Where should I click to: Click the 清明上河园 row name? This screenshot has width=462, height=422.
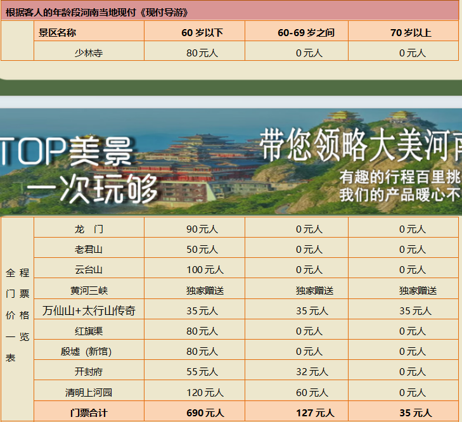pos(89,392)
